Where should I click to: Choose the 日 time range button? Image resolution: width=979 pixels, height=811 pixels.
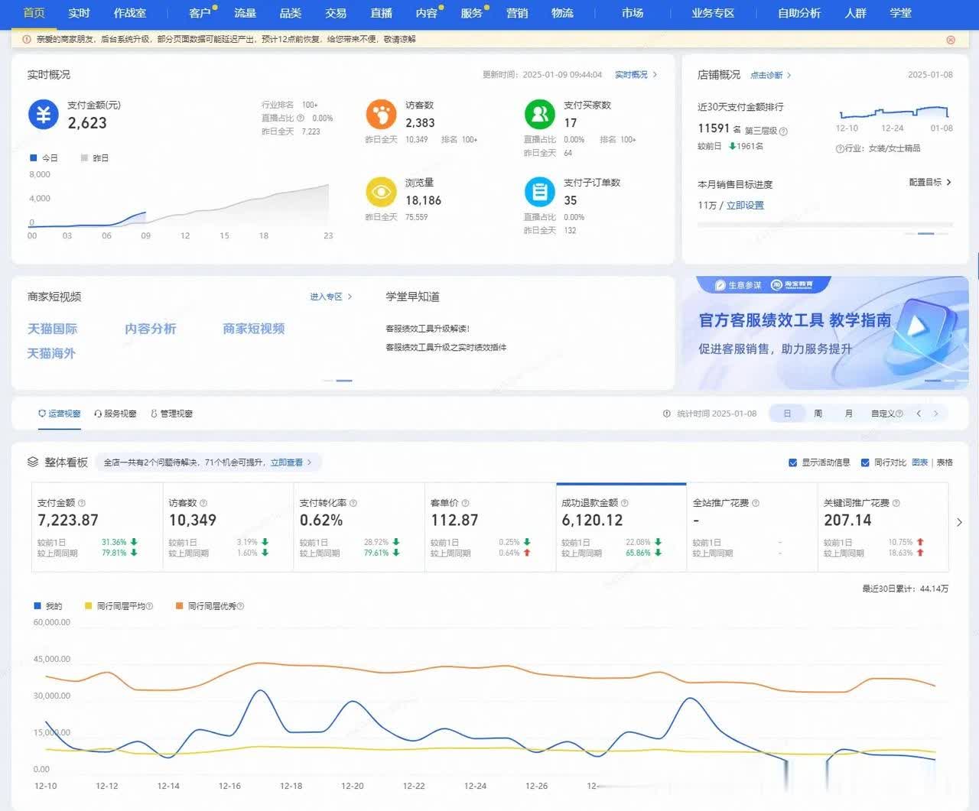[787, 414]
